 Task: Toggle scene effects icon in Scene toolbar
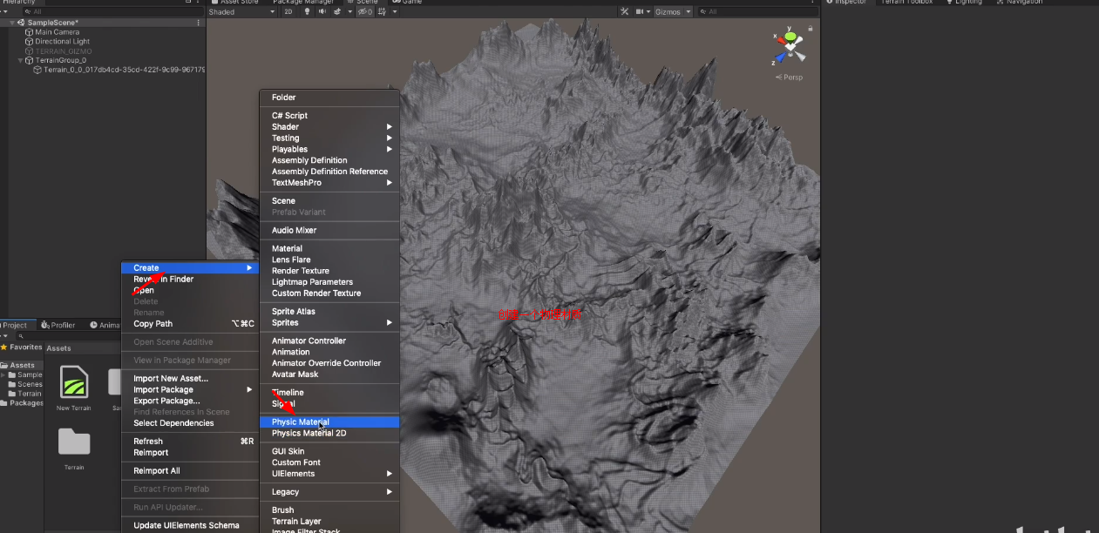(337, 12)
